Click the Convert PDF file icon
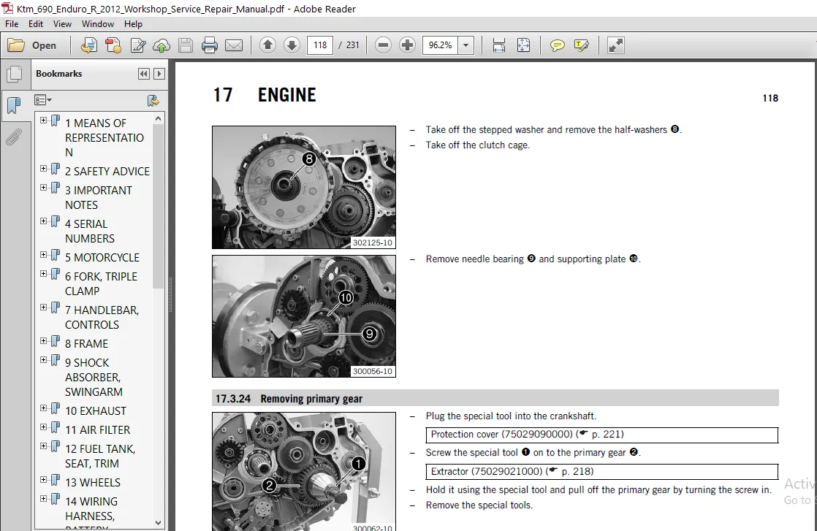This screenshot has width=817, height=531. tap(113, 45)
